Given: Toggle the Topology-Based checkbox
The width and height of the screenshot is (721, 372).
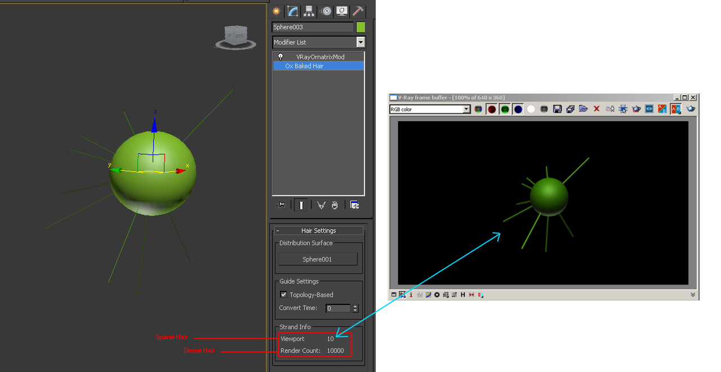Looking at the screenshot, I should 283,295.
